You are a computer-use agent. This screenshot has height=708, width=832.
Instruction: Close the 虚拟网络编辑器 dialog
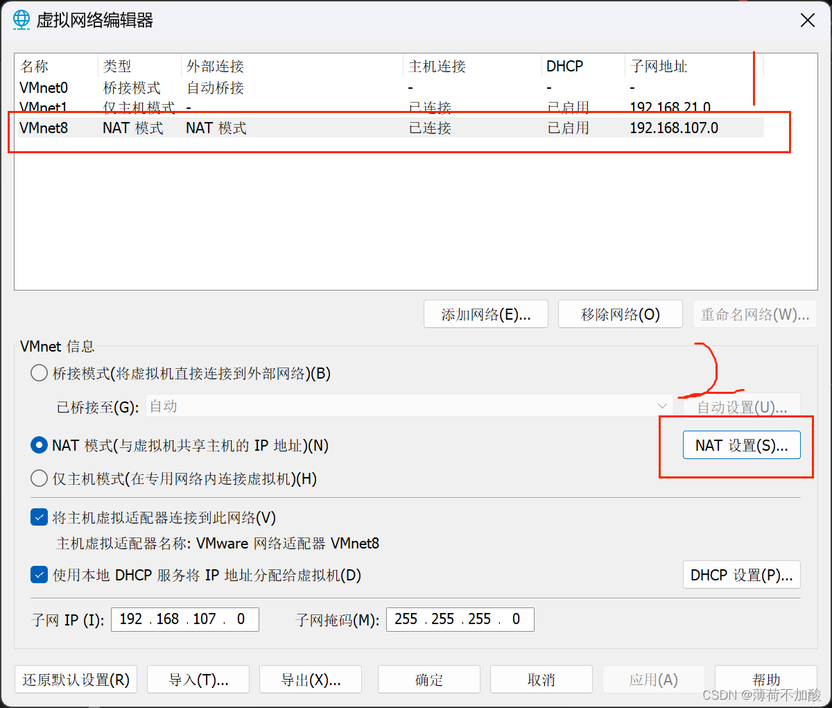tap(808, 20)
